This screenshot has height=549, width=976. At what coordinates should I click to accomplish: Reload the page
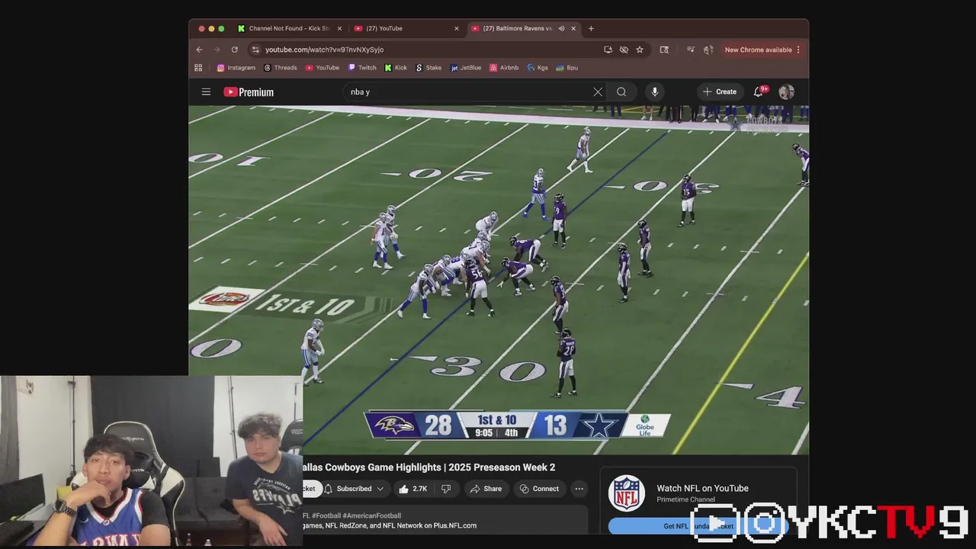click(x=234, y=50)
